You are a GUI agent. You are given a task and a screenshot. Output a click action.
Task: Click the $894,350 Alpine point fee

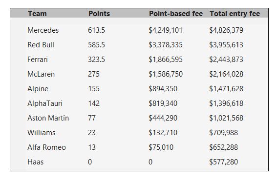click(163, 89)
